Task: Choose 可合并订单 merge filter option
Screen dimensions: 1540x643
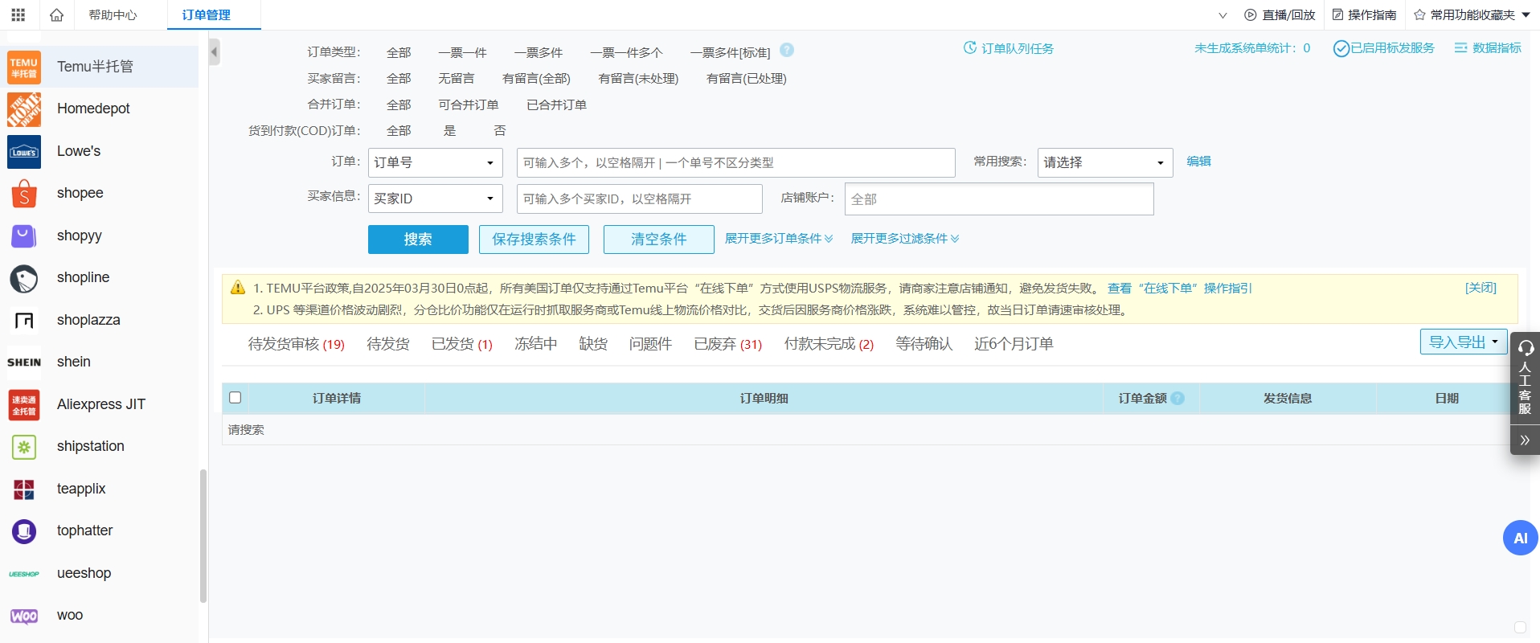Action: pos(468,105)
